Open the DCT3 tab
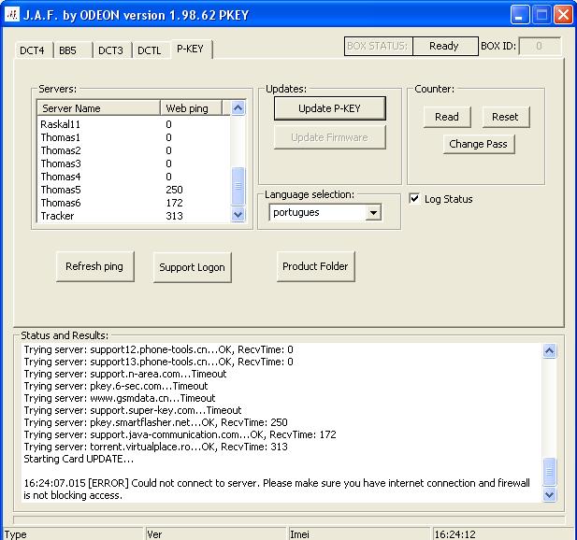The width and height of the screenshot is (577, 540). (x=110, y=50)
